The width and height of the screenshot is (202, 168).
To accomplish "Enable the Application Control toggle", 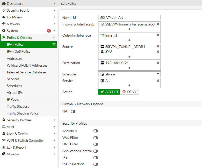I will [96, 151].
